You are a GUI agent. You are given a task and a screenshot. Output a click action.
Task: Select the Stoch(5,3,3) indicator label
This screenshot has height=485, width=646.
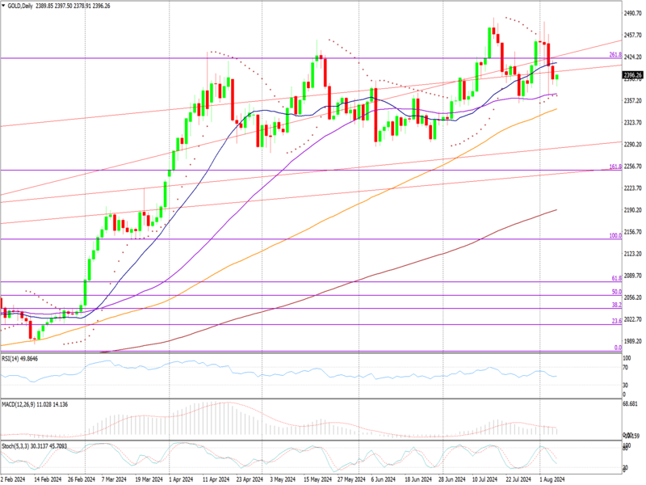point(18,445)
